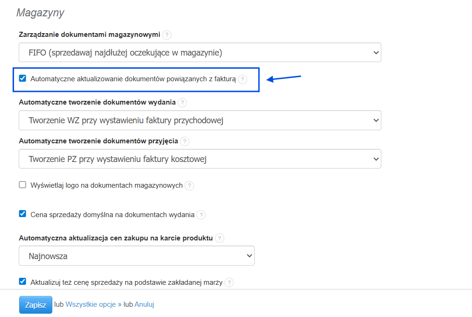Enable logo display on warehouse documents
This screenshot has width=472, height=317.
tap(22, 184)
